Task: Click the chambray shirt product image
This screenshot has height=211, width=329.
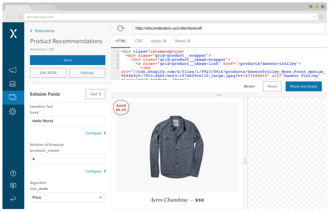Action: [x=177, y=147]
